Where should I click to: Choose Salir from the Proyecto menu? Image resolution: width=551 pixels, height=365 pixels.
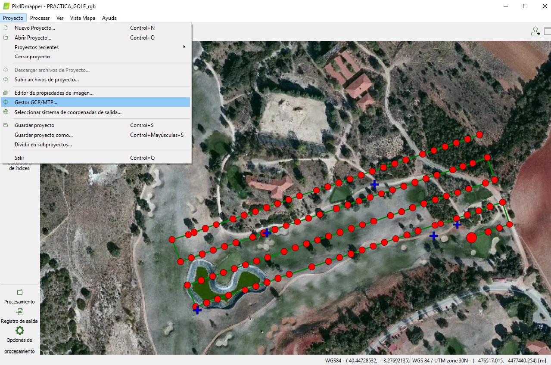pos(19,158)
